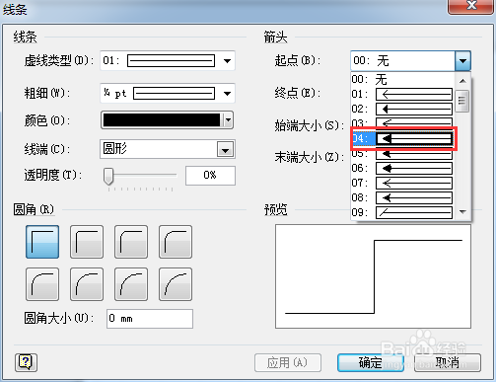The image size is (496, 382).
Task: Close the 线条 dialog window
Action: 470,6
